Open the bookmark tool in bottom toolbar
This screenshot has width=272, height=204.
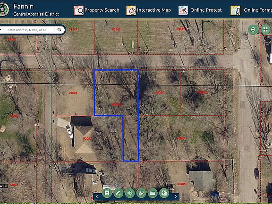tap(107, 193)
